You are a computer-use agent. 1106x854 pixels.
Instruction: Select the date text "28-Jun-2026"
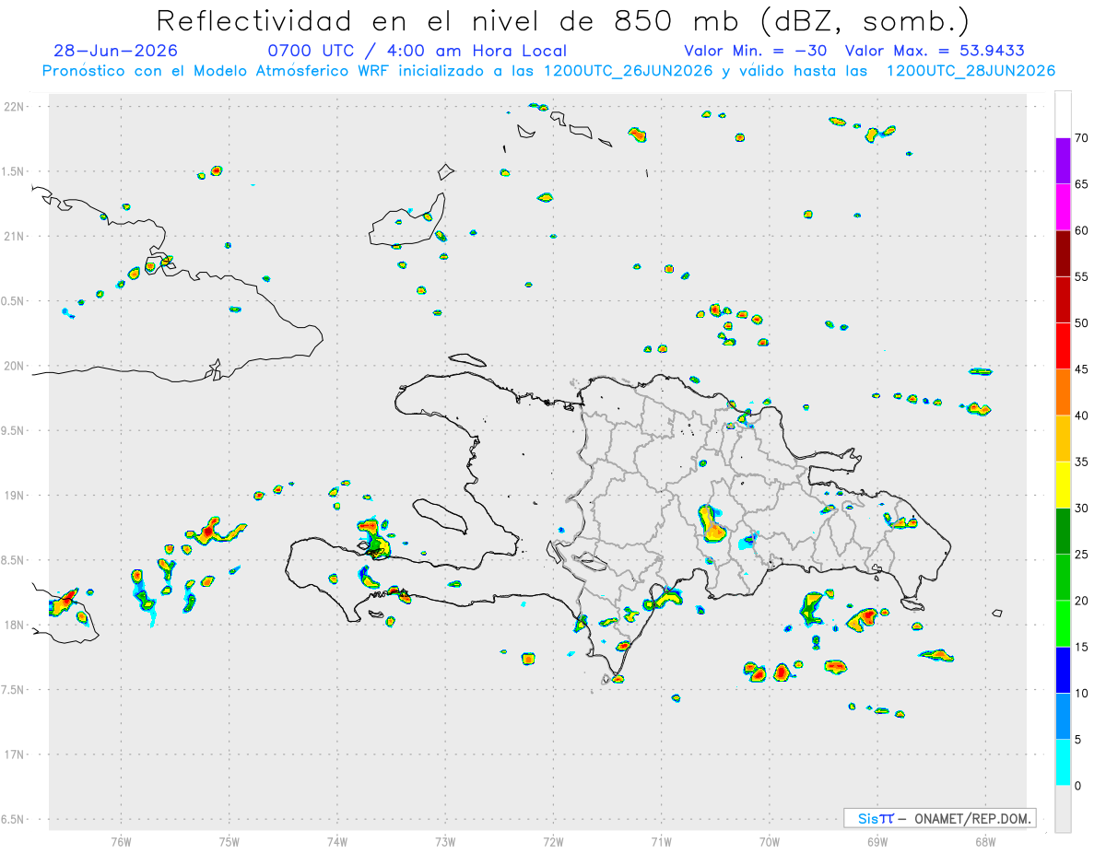pyautogui.click(x=115, y=51)
